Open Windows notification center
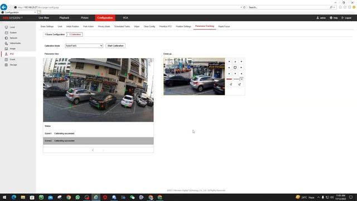Screen dimensions: 357x201 click(x=351, y=197)
